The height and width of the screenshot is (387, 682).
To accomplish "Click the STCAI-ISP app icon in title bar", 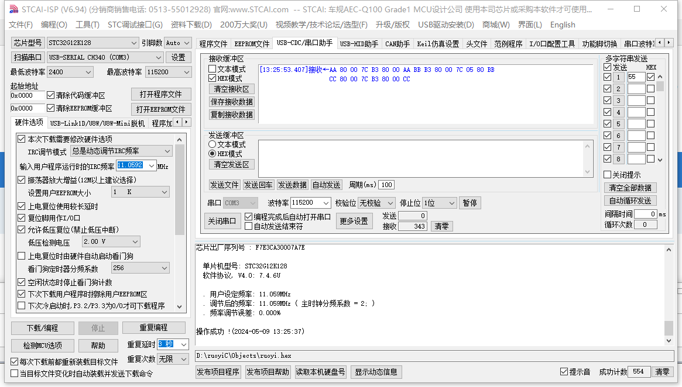I will pos(14,9).
